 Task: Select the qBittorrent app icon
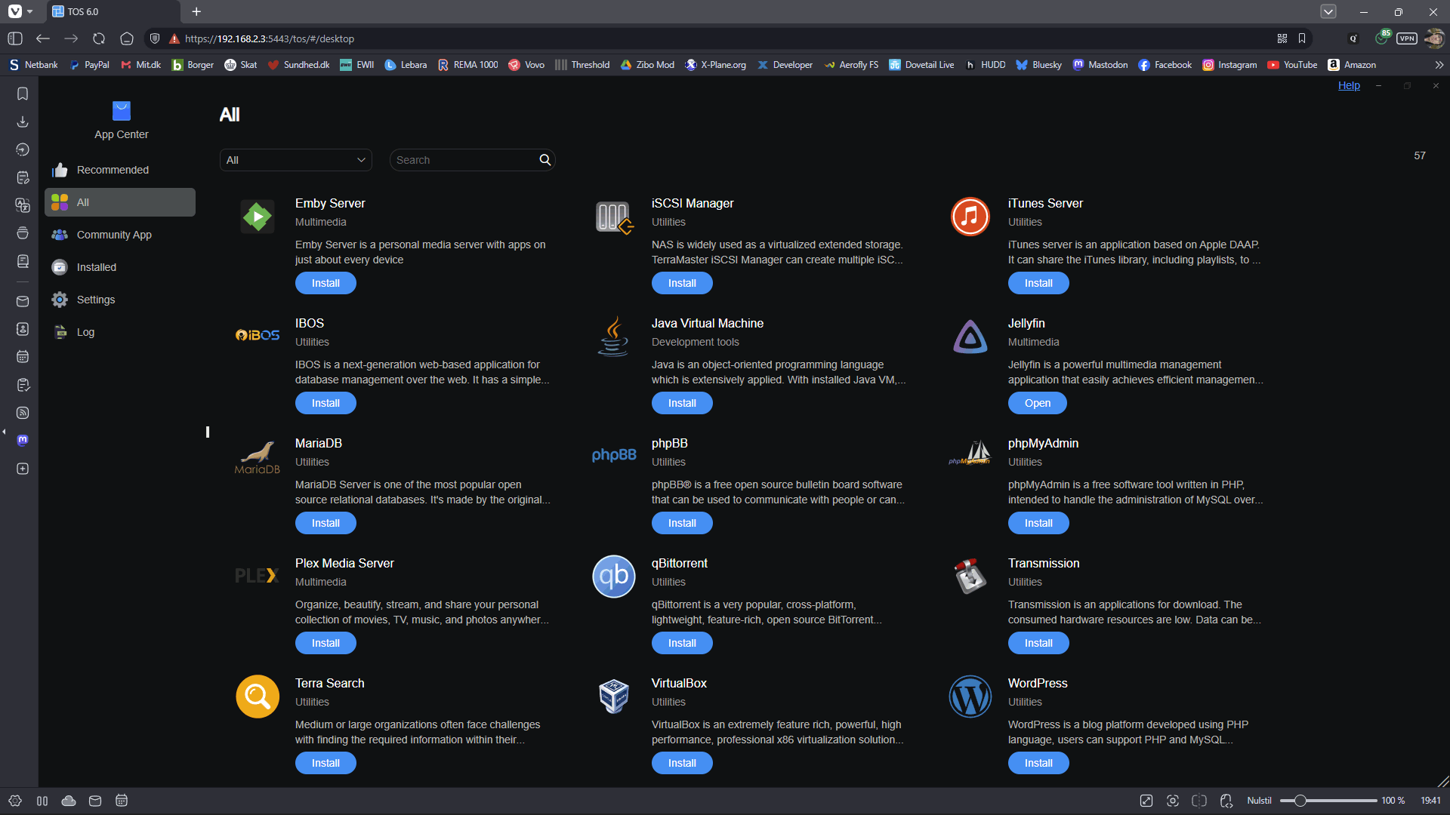(613, 576)
